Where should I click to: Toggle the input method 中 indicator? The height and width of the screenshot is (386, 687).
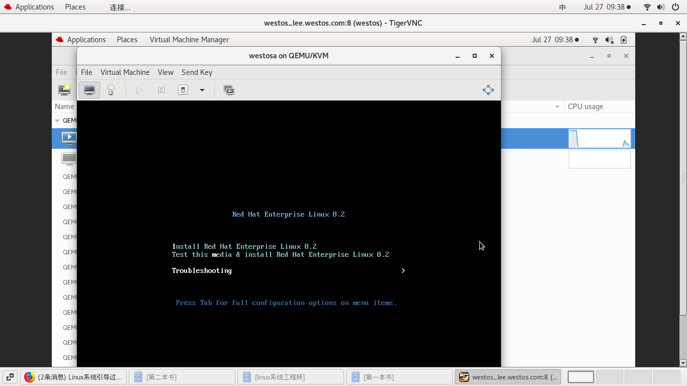(x=562, y=7)
